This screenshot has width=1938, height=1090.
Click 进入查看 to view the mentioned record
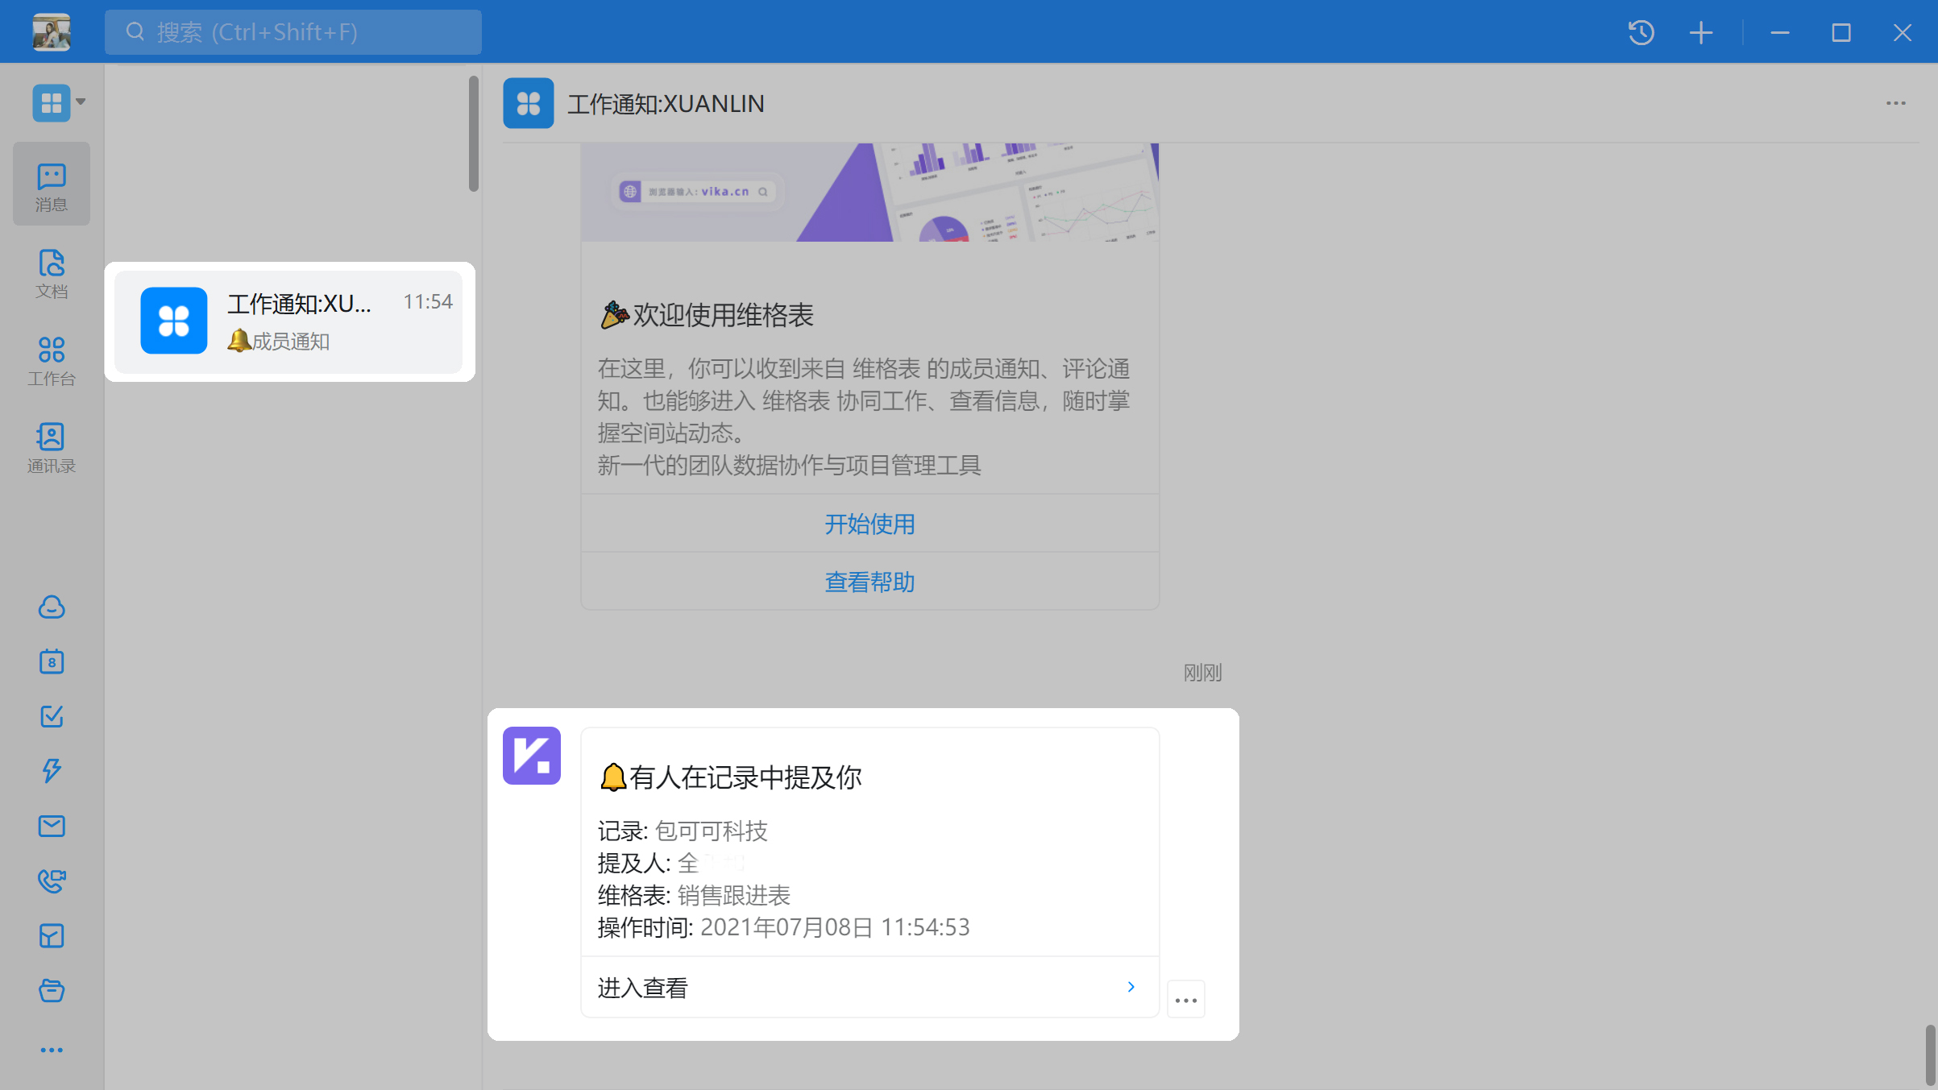point(869,988)
